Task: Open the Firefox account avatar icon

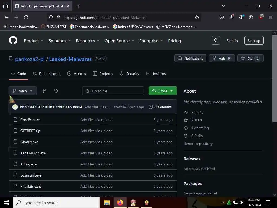Action: tap(241, 17)
